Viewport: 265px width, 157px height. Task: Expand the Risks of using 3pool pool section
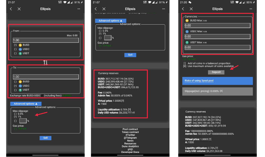pyautogui.click(x=218, y=81)
